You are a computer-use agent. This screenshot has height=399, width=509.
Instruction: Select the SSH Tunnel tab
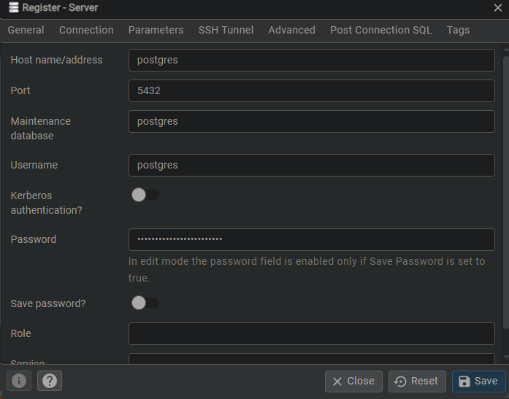[226, 30]
